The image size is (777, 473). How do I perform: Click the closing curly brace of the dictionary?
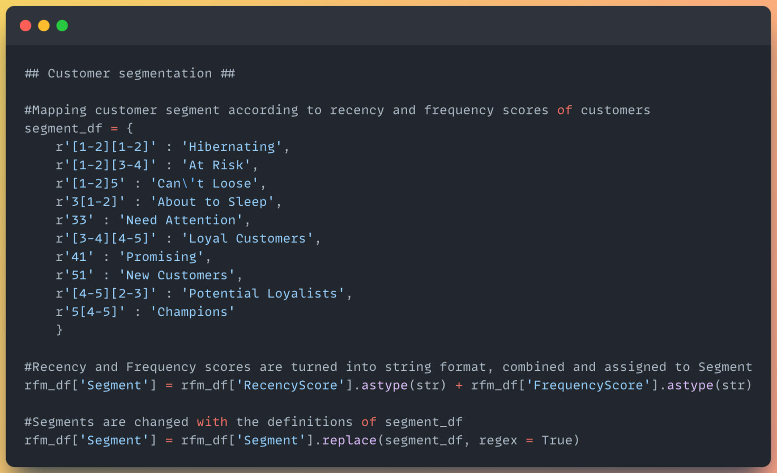[59, 330]
